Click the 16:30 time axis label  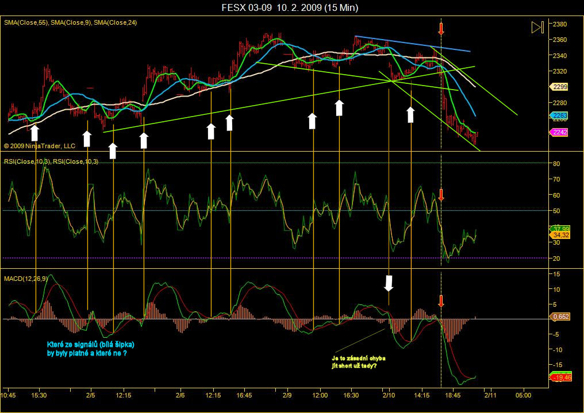[x=351, y=395]
